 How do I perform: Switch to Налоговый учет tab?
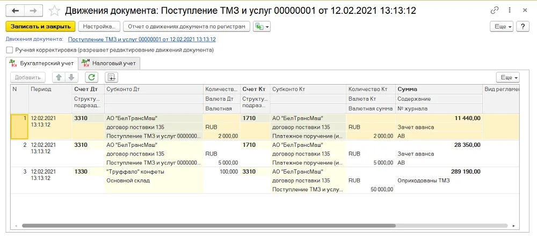(109, 63)
